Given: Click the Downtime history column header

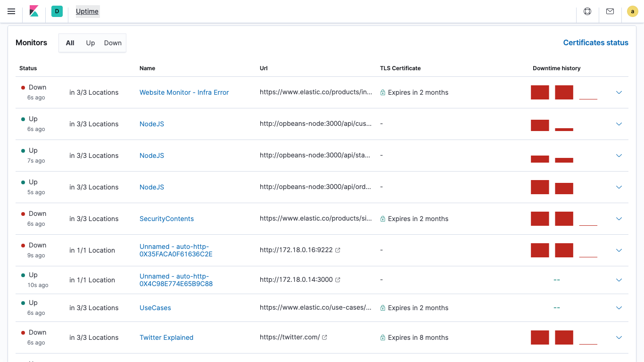Looking at the screenshot, I should [556, 68].
